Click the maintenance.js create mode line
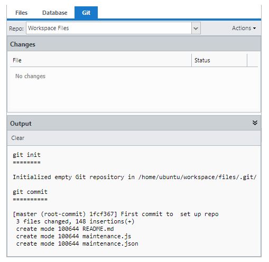The image size is (269, 262). click(73, 236)
